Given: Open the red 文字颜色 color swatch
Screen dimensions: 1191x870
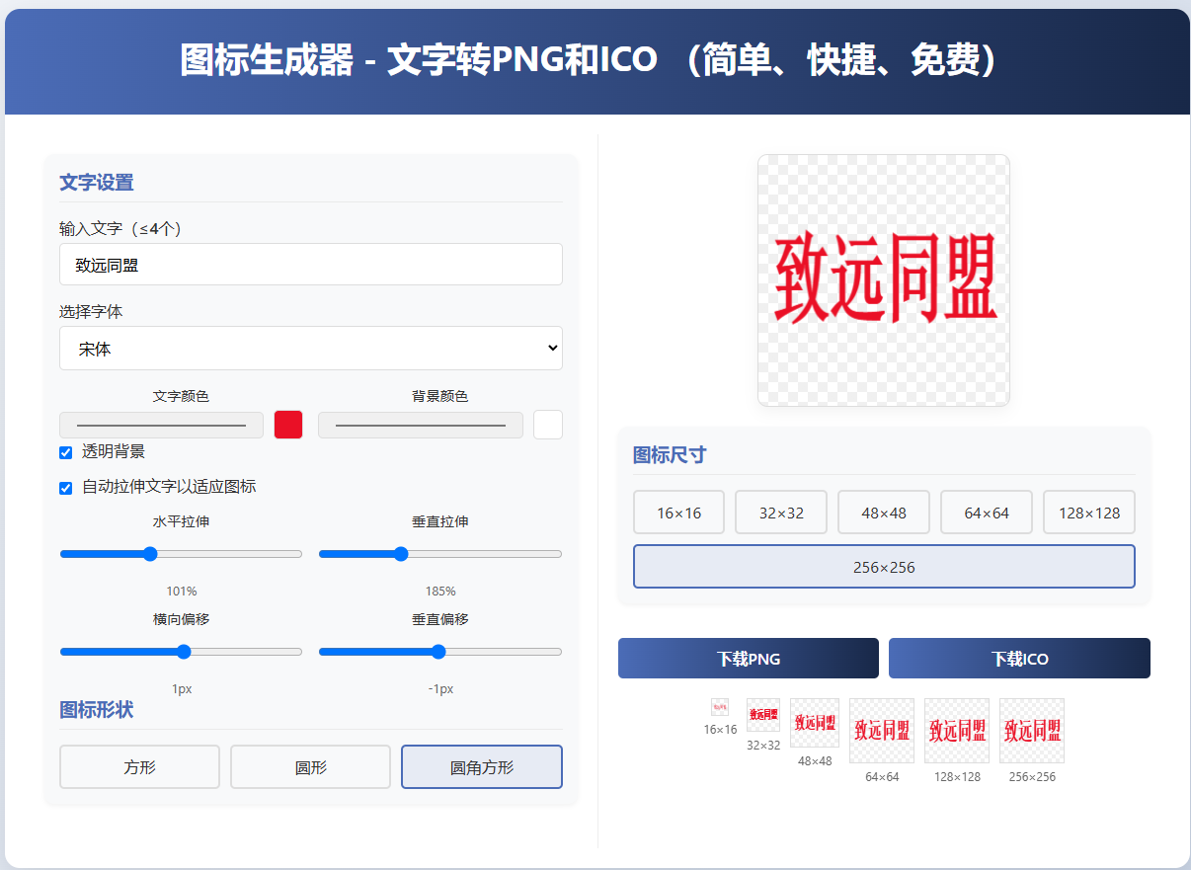Looking at the screenshot, I should (288, 425).
